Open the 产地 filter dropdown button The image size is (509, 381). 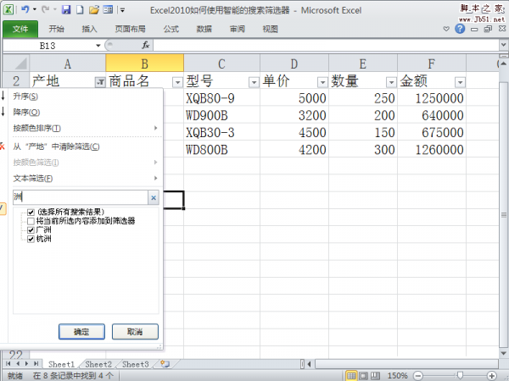point(100,82)
